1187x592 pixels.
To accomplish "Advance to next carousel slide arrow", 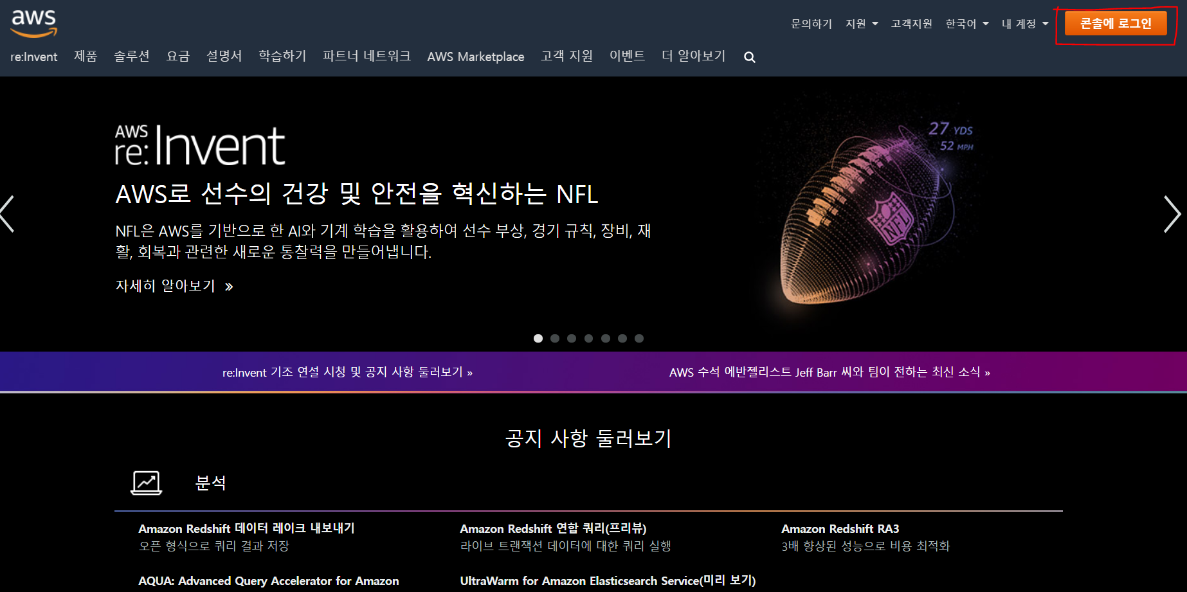I will 1172,214.
